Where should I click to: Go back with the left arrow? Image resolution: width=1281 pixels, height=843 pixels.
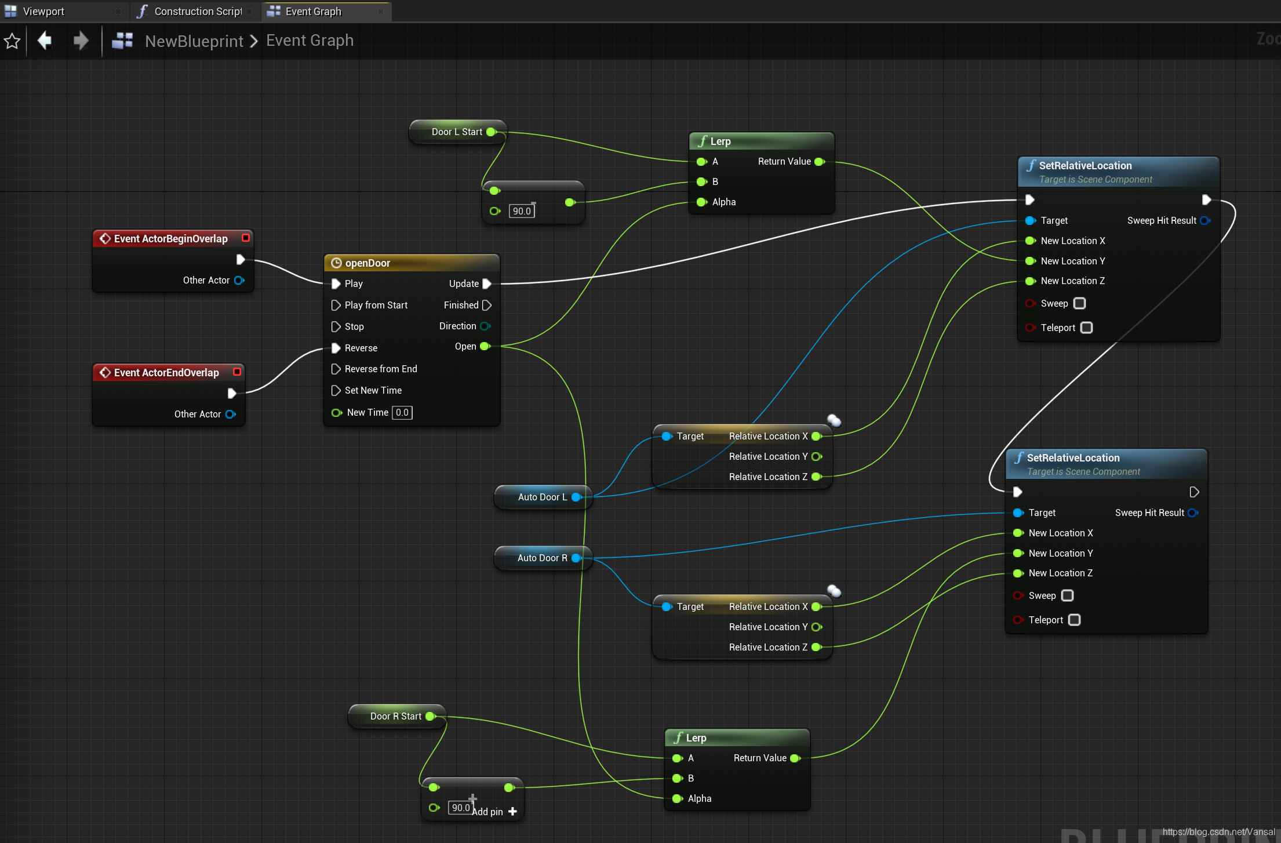pyautogui.click(x=45, y=41)
